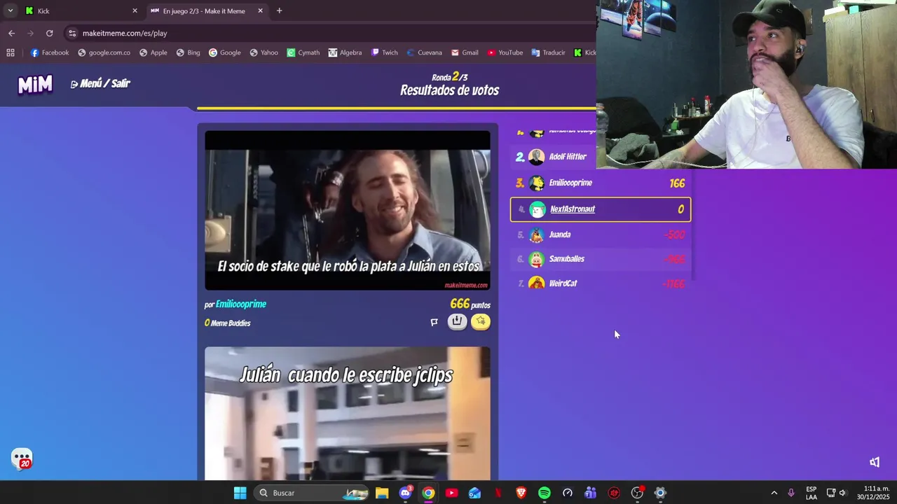The width and height of the screenshot is (897, 504).
Task: Show hidden system tray icons
Action: [774, 493]
